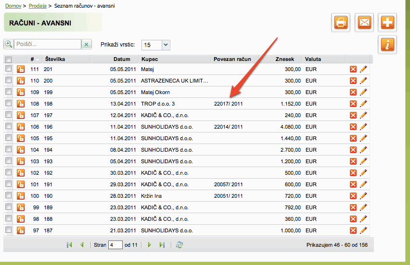
Task: Print the advance invoices list
Action: coord(341,23)
